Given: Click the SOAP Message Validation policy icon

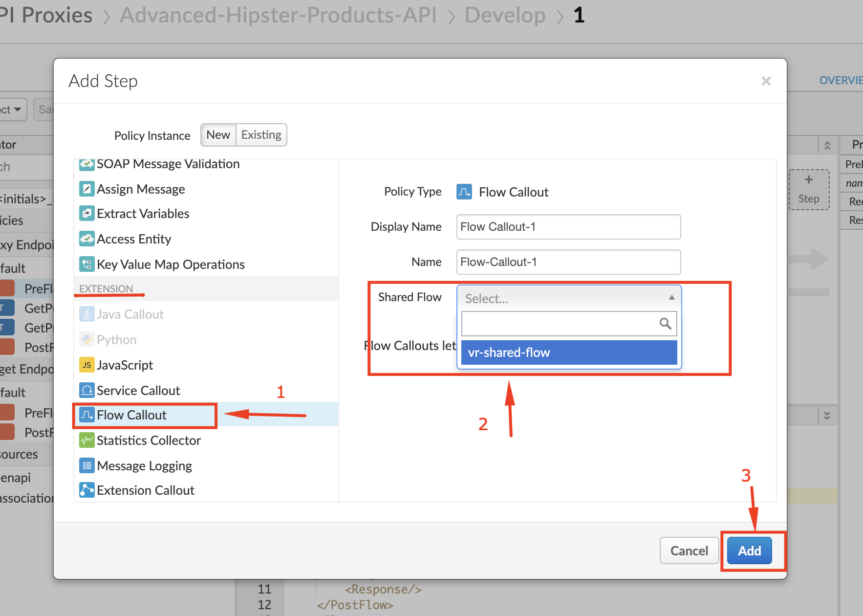Looking at the screenshot, I should point(87,164).
